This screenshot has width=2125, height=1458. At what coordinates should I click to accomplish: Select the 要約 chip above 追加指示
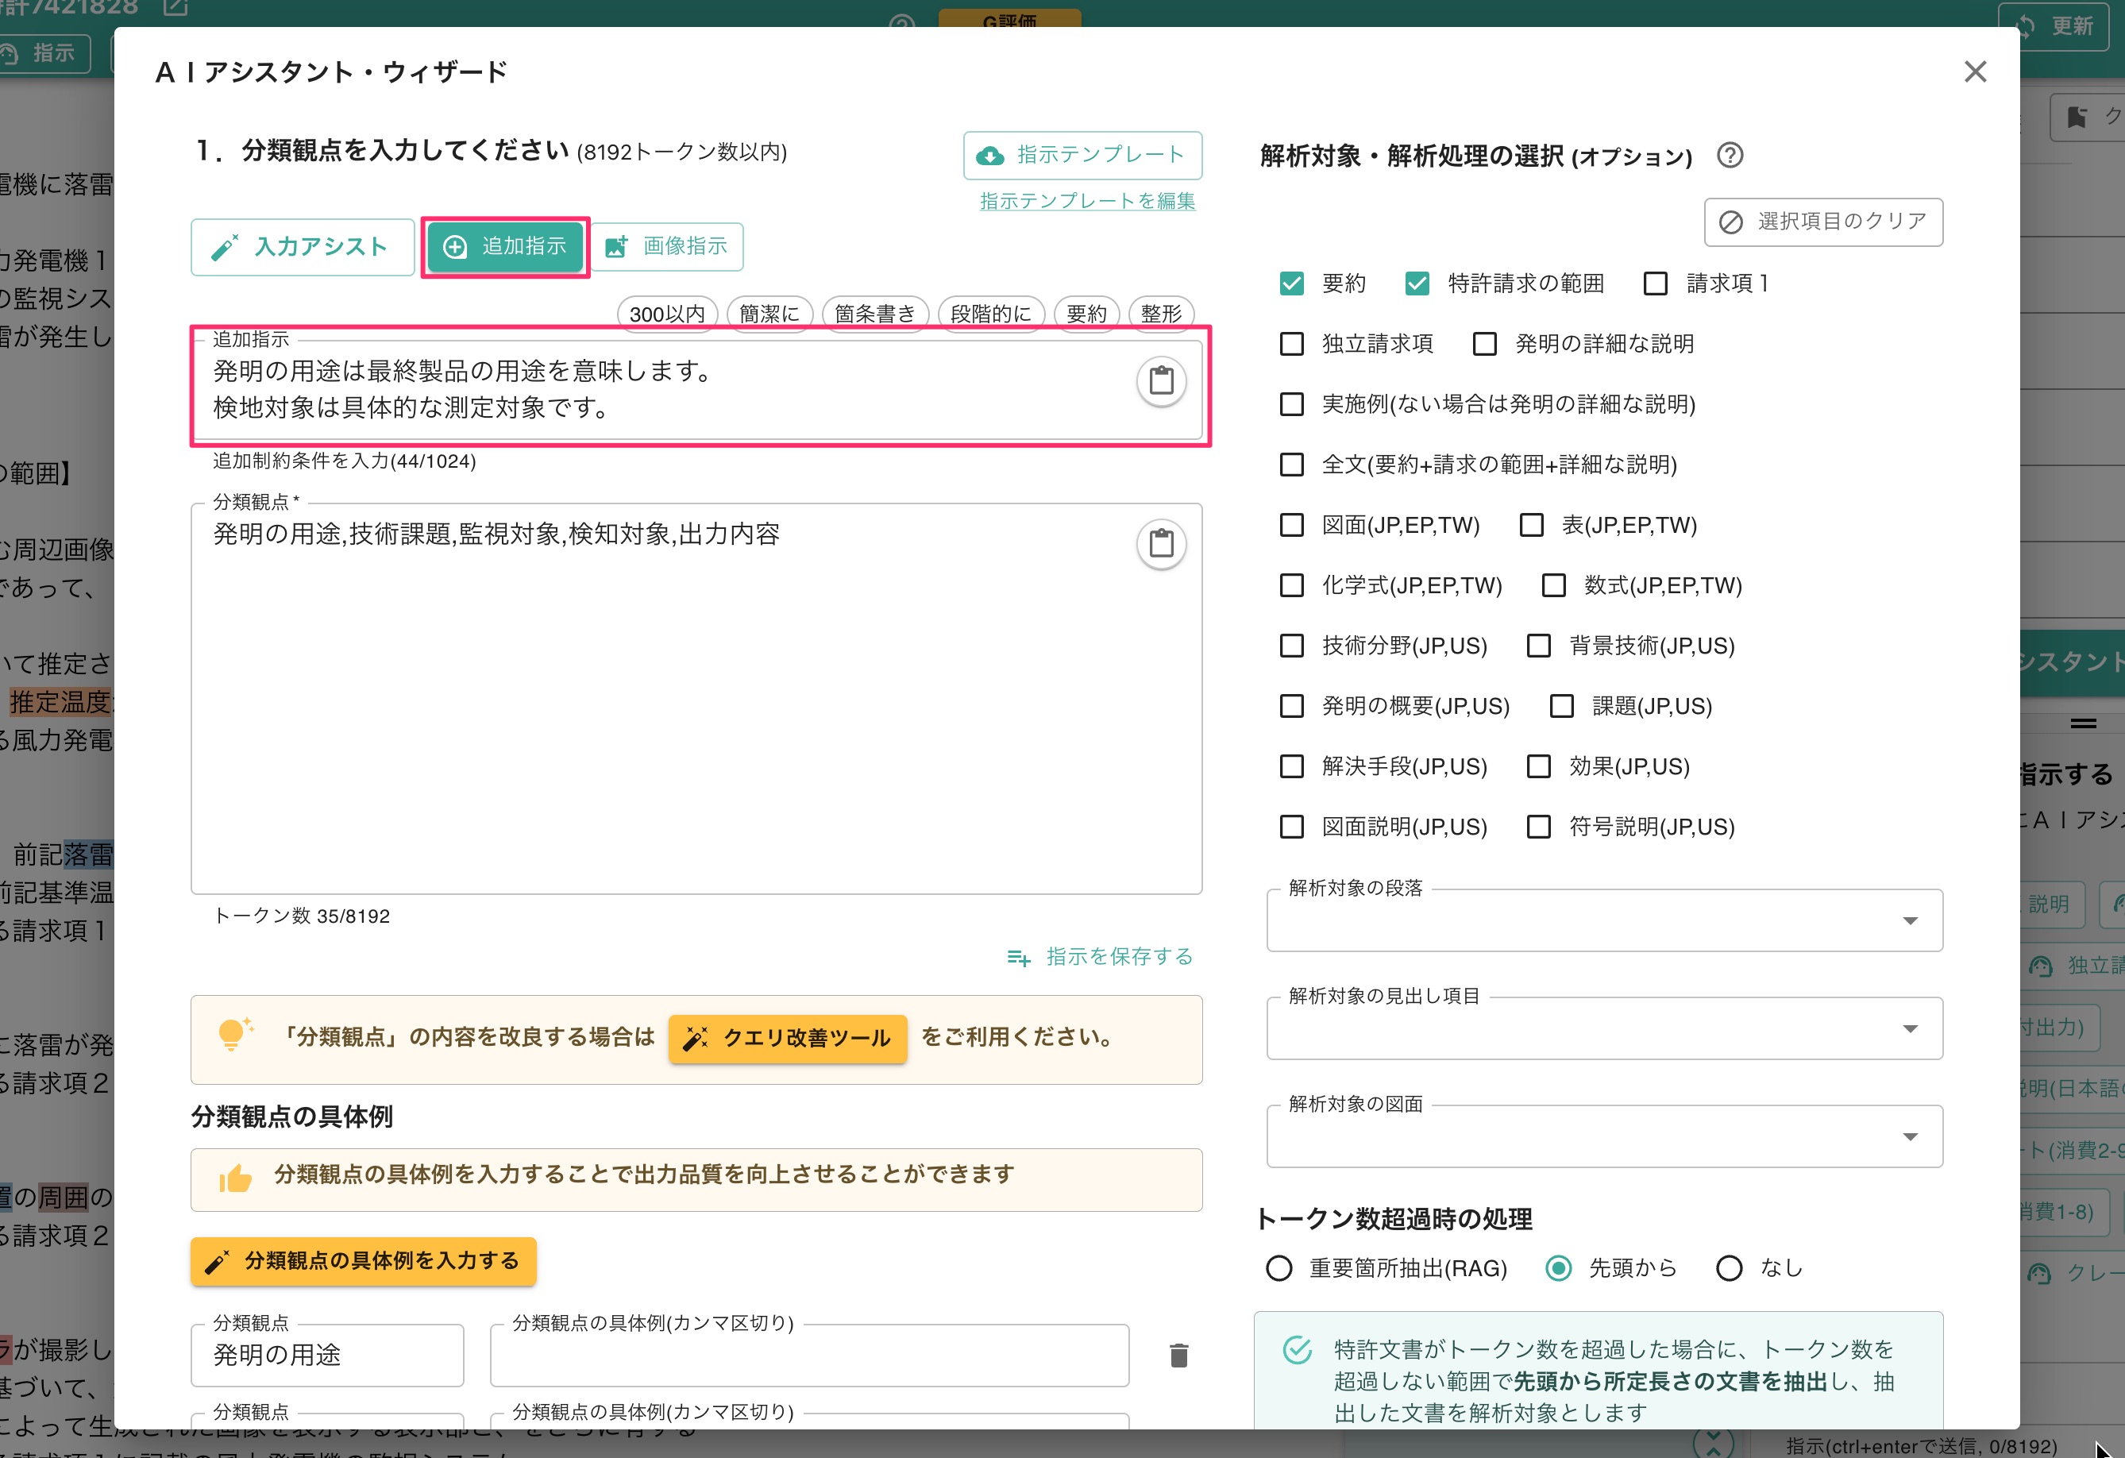1086,314
